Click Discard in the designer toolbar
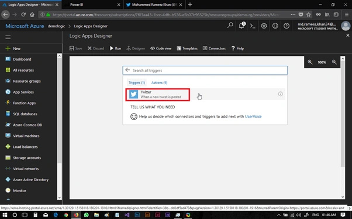352x219 pixels. pyautogui.click(x=96, y=48)
